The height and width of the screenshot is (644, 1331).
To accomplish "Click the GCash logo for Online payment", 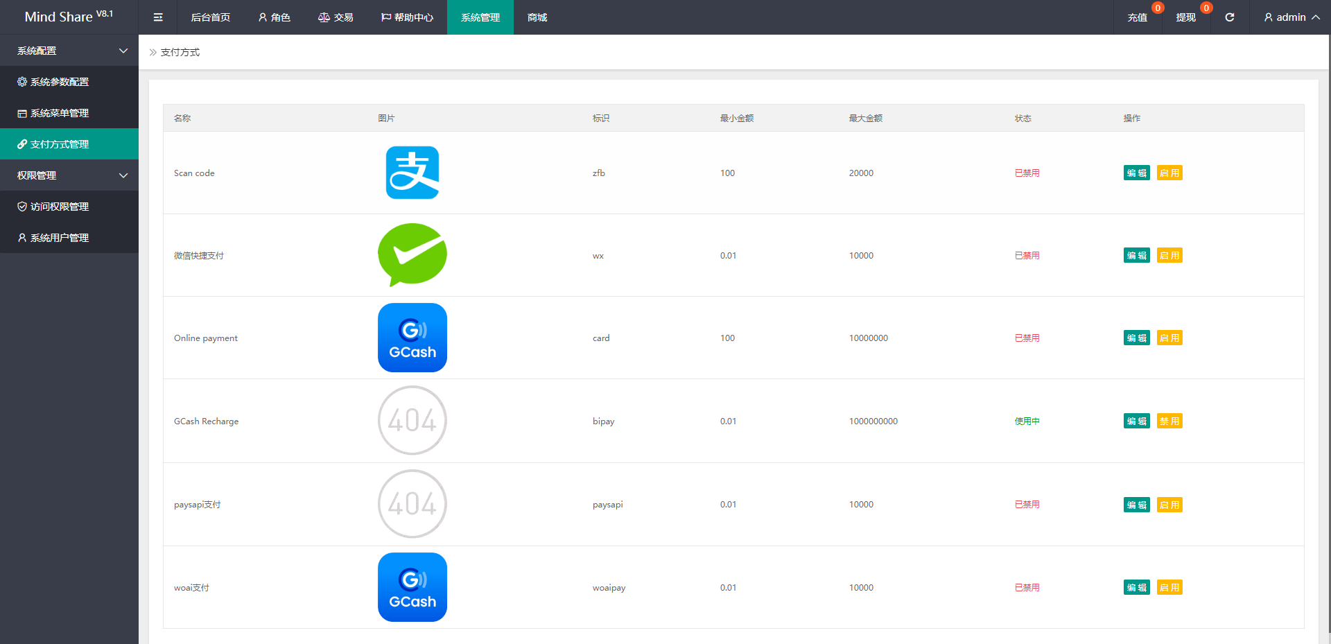I will point(412,338).
